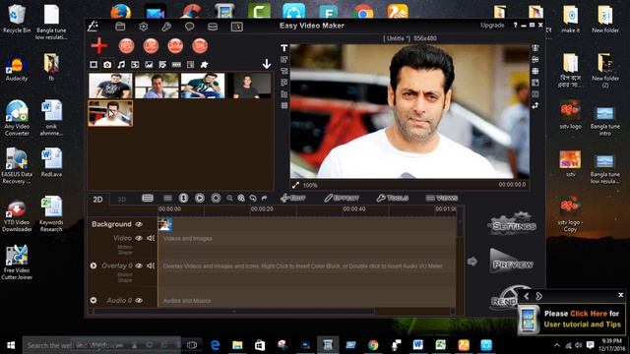Collapse the Audio 0 track arrow
The image size is (630, 354).
(94, 300)
